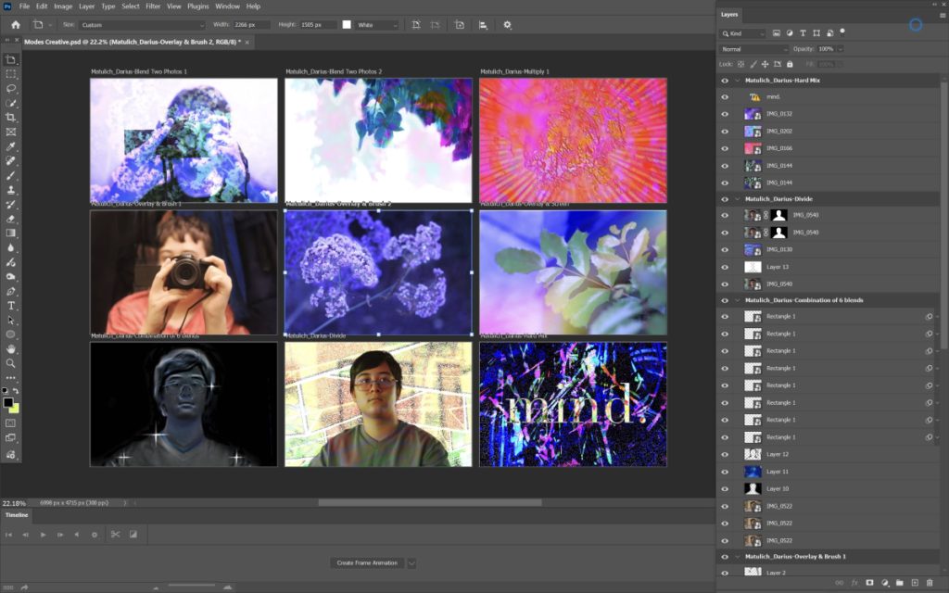Click the artboard Height input field
Image resolution: width=949 pixels, height=593 pixels.
pyautogui.click(x=319, y=25)
